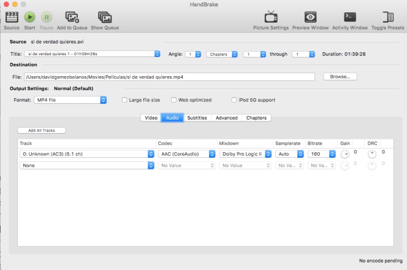Click the 'Duration: 01:39:28' text
The height and width of the screenshot is (270, 407).
tap(344, 54)
